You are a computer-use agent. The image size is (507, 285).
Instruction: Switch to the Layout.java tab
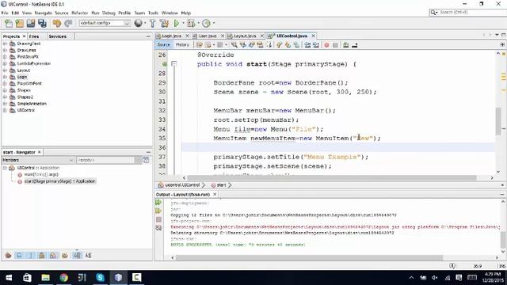tap(245, 36)
